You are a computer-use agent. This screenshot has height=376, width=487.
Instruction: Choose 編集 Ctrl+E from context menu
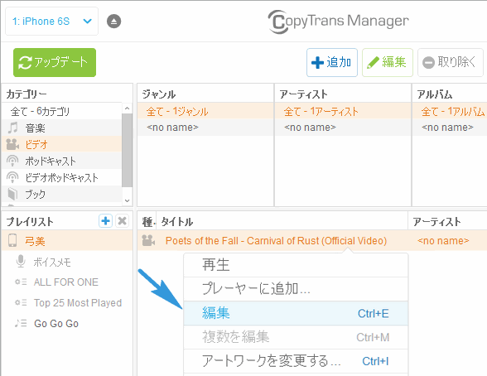pyautogui.click(x=296, y=313)
